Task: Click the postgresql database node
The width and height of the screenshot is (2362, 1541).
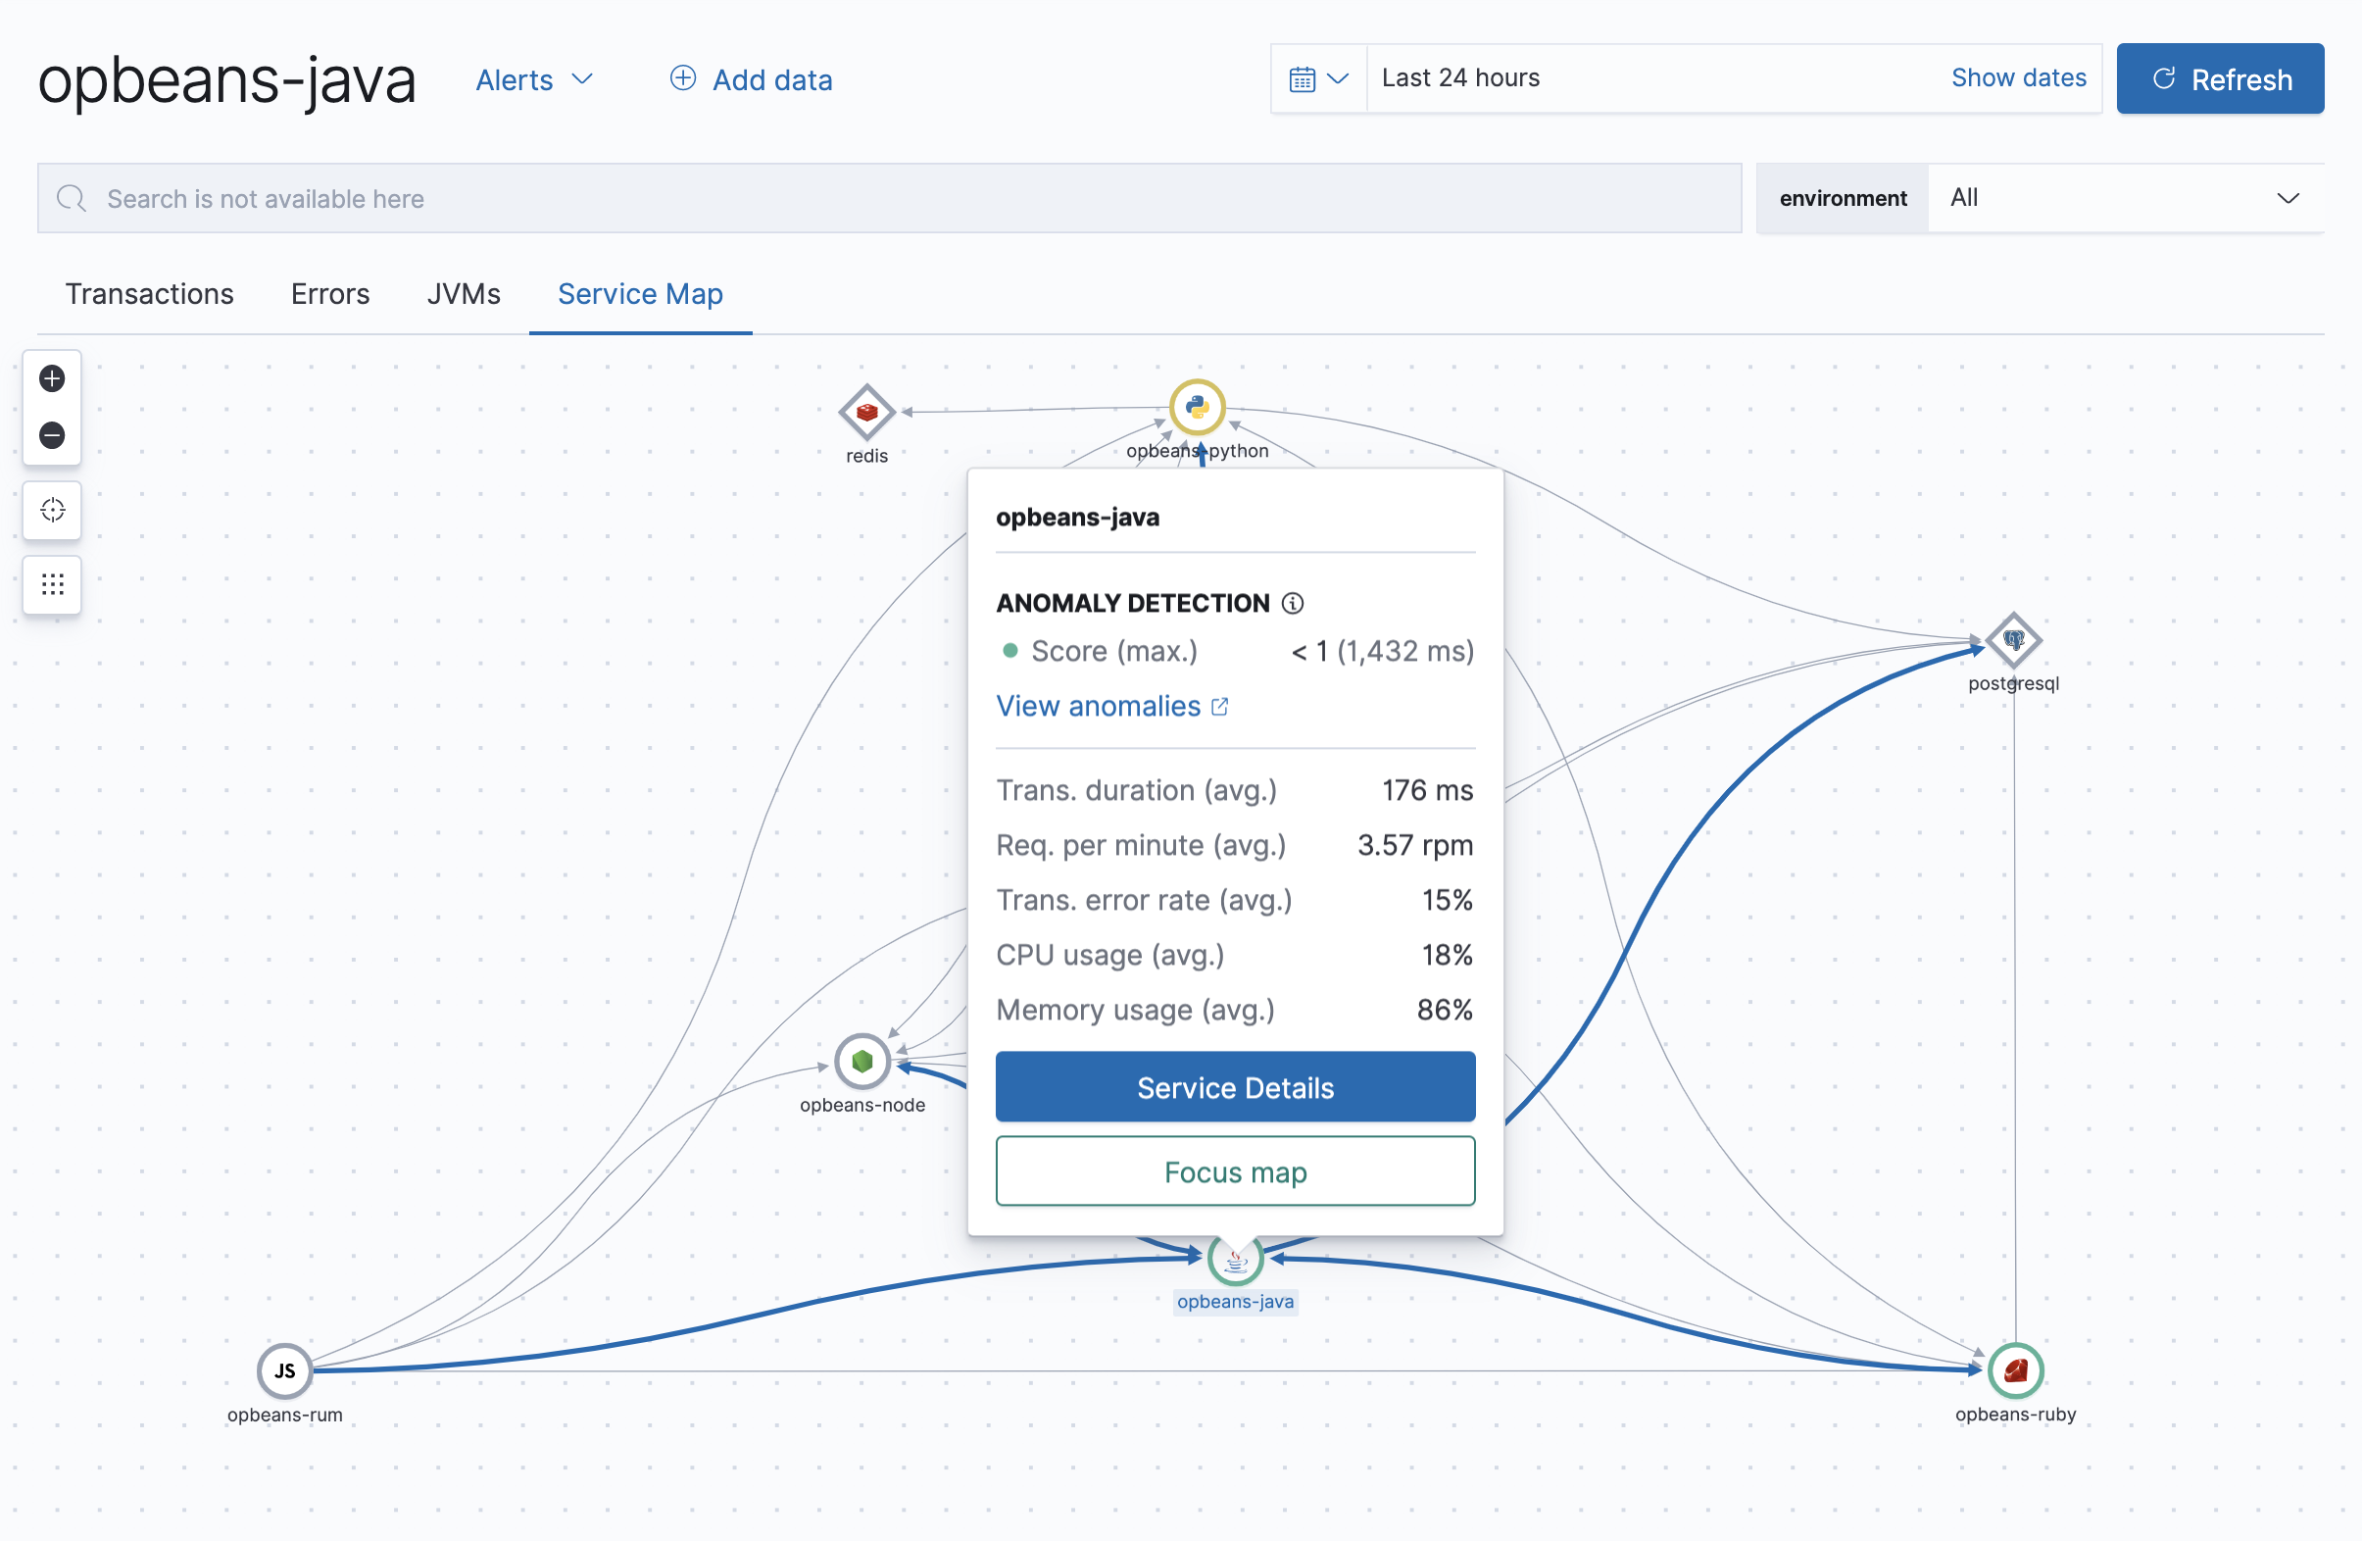Action: (x=2013, y=640)
